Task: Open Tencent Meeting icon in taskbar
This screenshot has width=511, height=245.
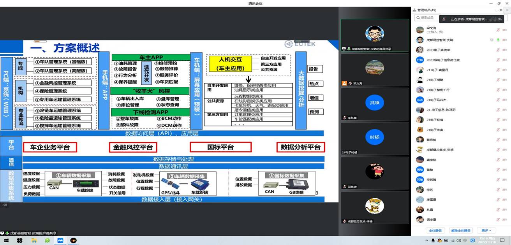Action: tap(60, 241)
